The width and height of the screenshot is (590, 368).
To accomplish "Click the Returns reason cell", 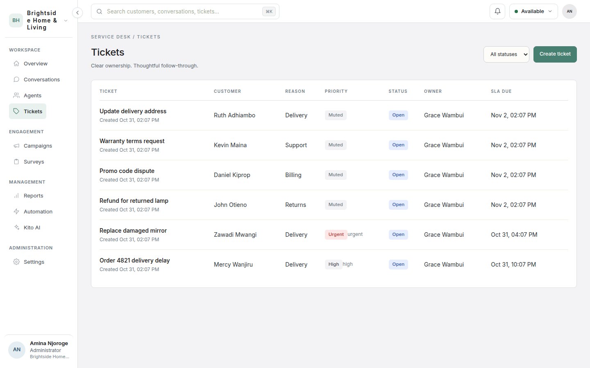I will (x=295, y=205).
